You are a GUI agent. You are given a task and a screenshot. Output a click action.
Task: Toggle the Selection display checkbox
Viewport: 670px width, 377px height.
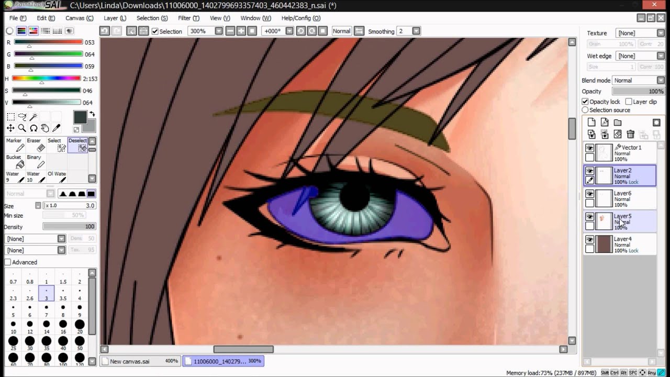point(155,31)
